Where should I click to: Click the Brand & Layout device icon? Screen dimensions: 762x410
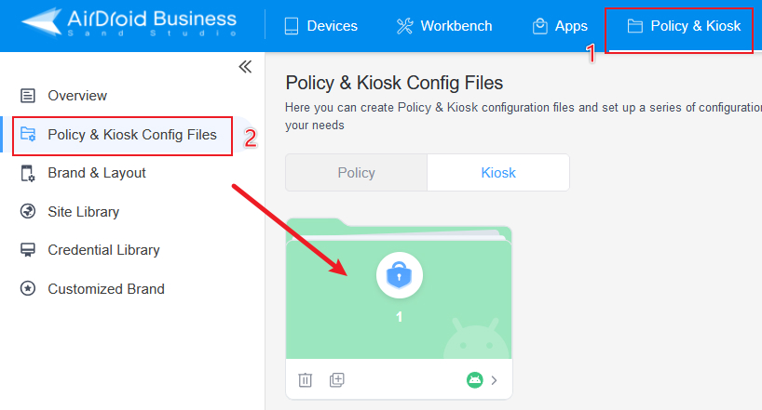pyautogui.click(x=28, y=173)
